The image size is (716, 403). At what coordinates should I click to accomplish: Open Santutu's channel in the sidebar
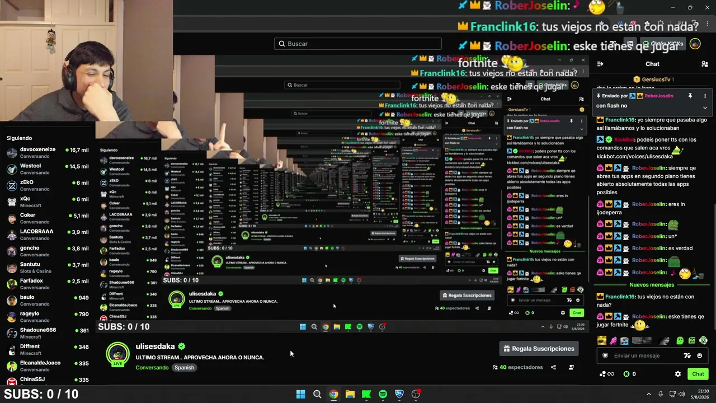click(48, 268)
